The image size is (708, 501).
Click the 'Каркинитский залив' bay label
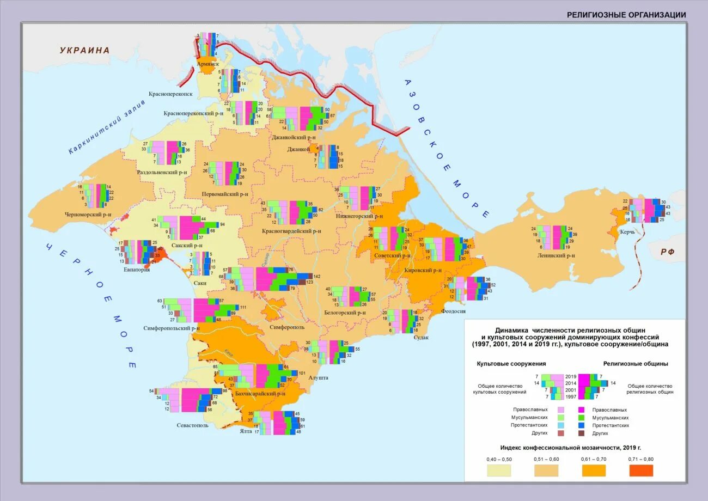[x=107, y=129]
